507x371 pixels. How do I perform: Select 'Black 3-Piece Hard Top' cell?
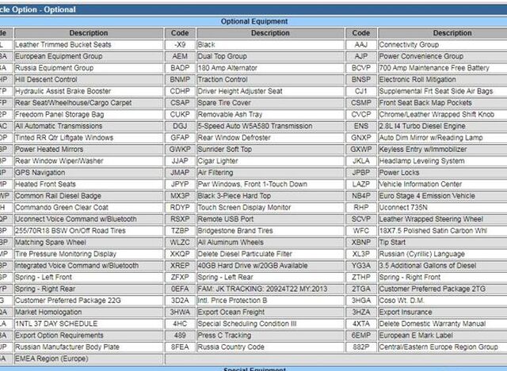pos(270,195)
